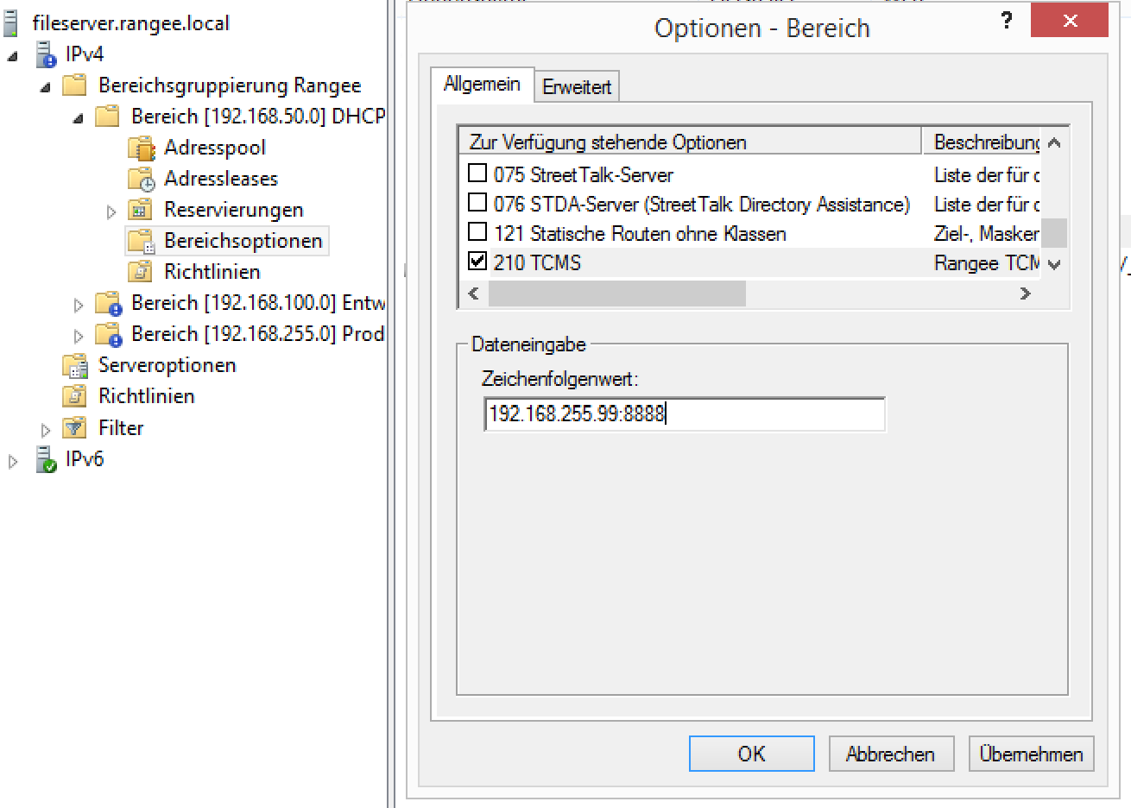Image resolution: width=1131 pixels, height=808 pixels.
Task: Click the Adressleases clock folder icon
Action: (x=140, y=180)
